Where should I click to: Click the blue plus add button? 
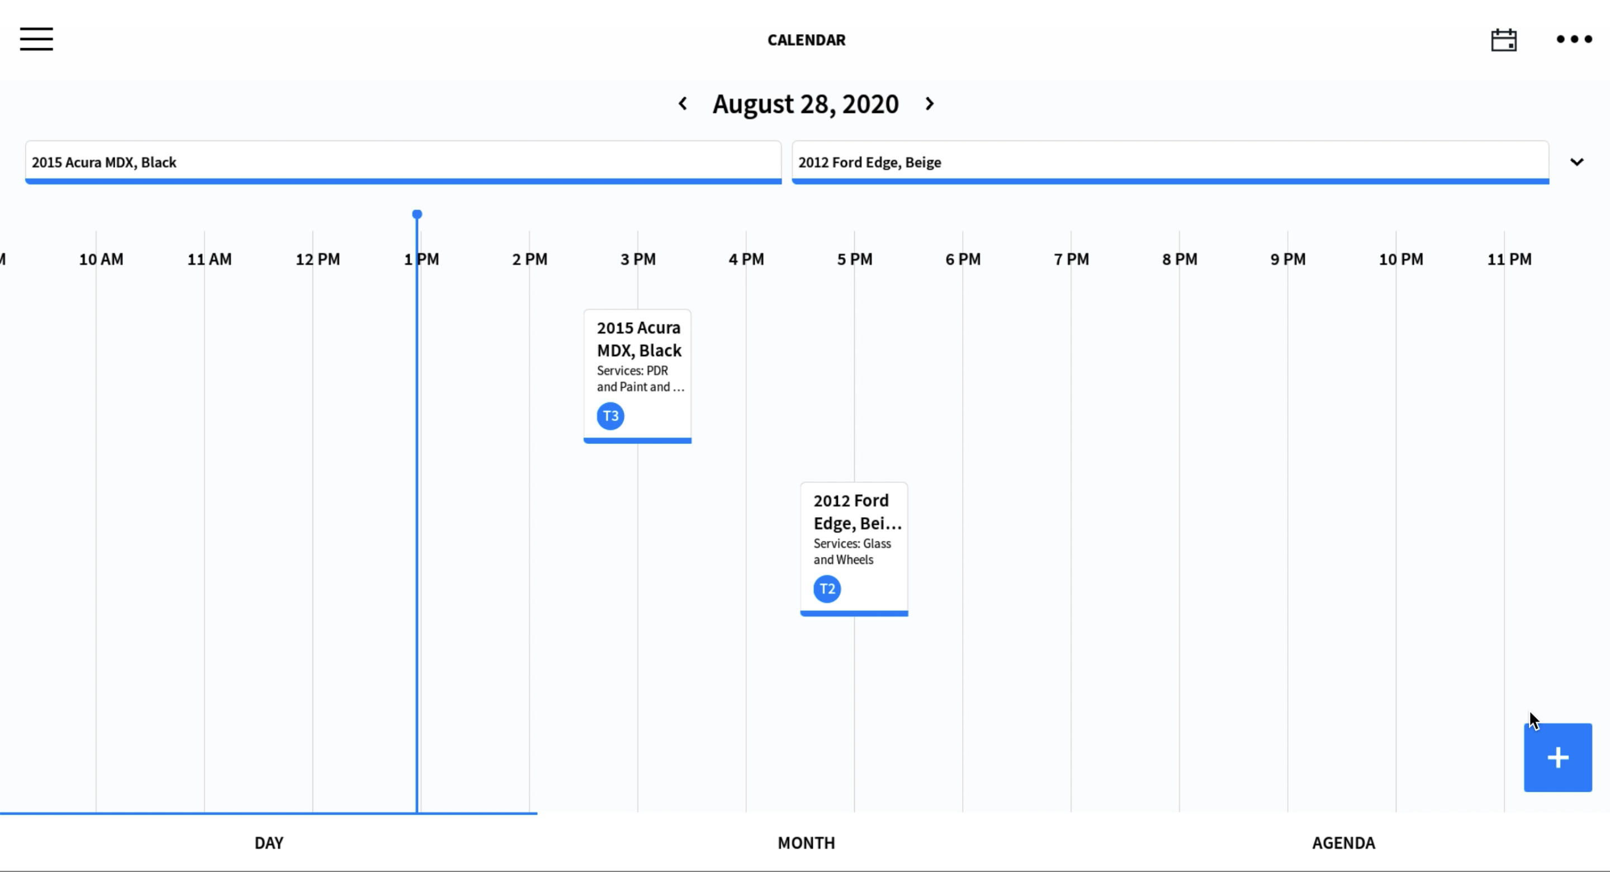click(x=1557, y=757)
